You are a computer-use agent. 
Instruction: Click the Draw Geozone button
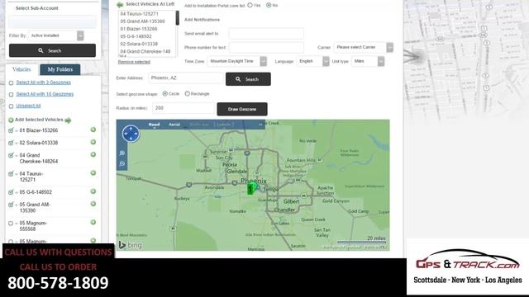pyautogui.click(x=242, y=109)
